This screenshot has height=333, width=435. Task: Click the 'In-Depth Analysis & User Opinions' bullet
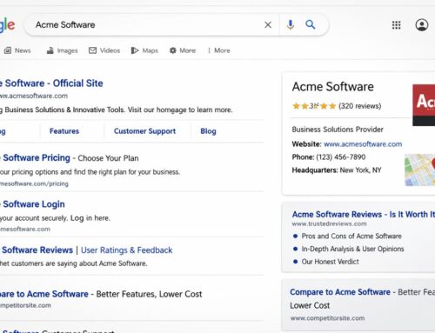coord(352,249)
